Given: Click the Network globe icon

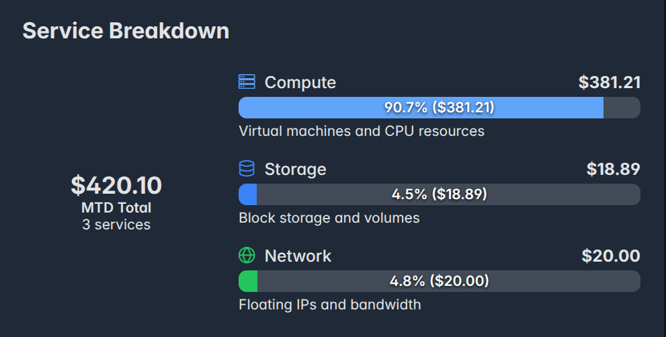Looking at the screenshot, I should click(247, 256).
